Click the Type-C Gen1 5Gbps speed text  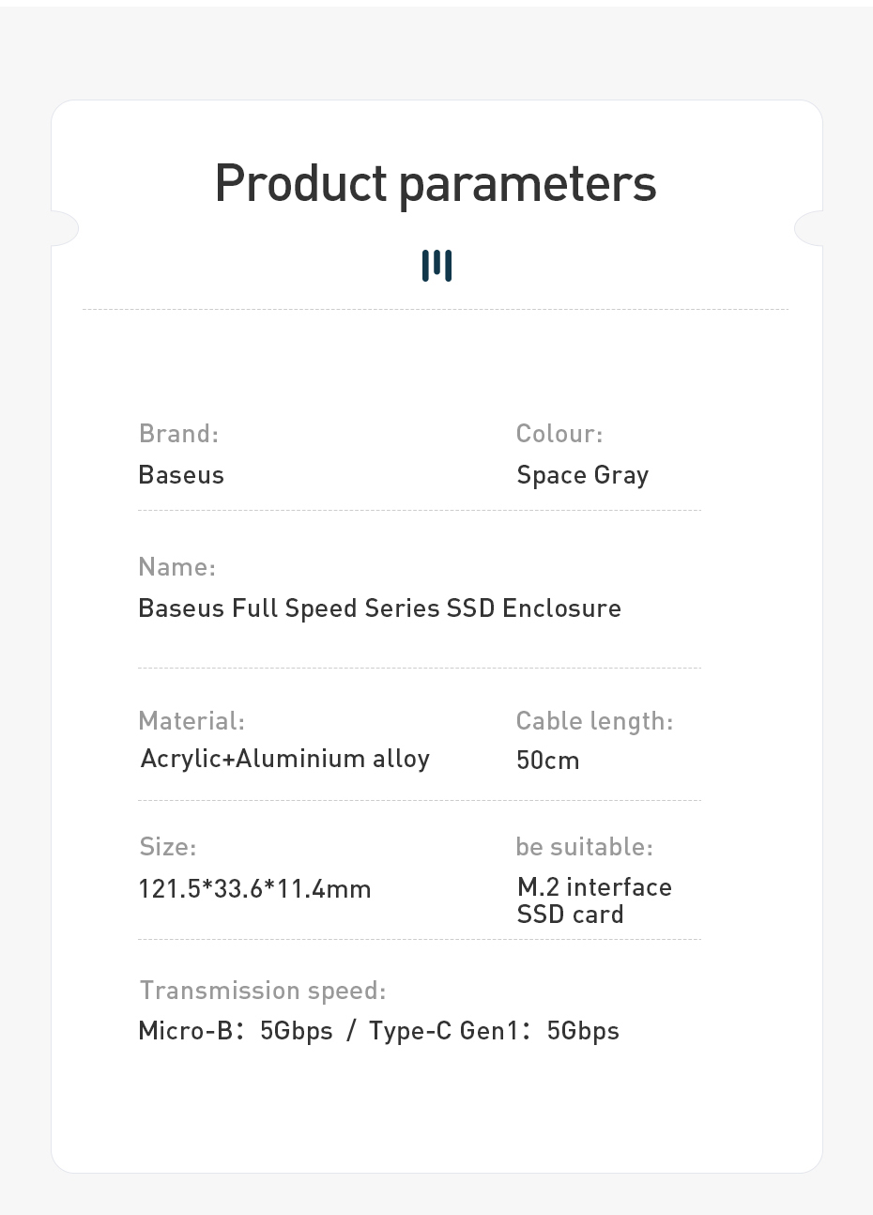click(494, 1031)
